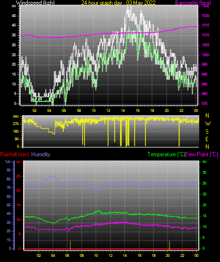
Task: Click the 1010 value on barometer axis
Action: 206,35
